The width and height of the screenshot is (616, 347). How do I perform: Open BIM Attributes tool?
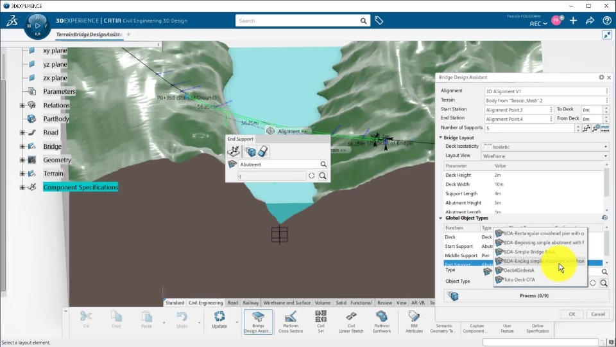414,322
